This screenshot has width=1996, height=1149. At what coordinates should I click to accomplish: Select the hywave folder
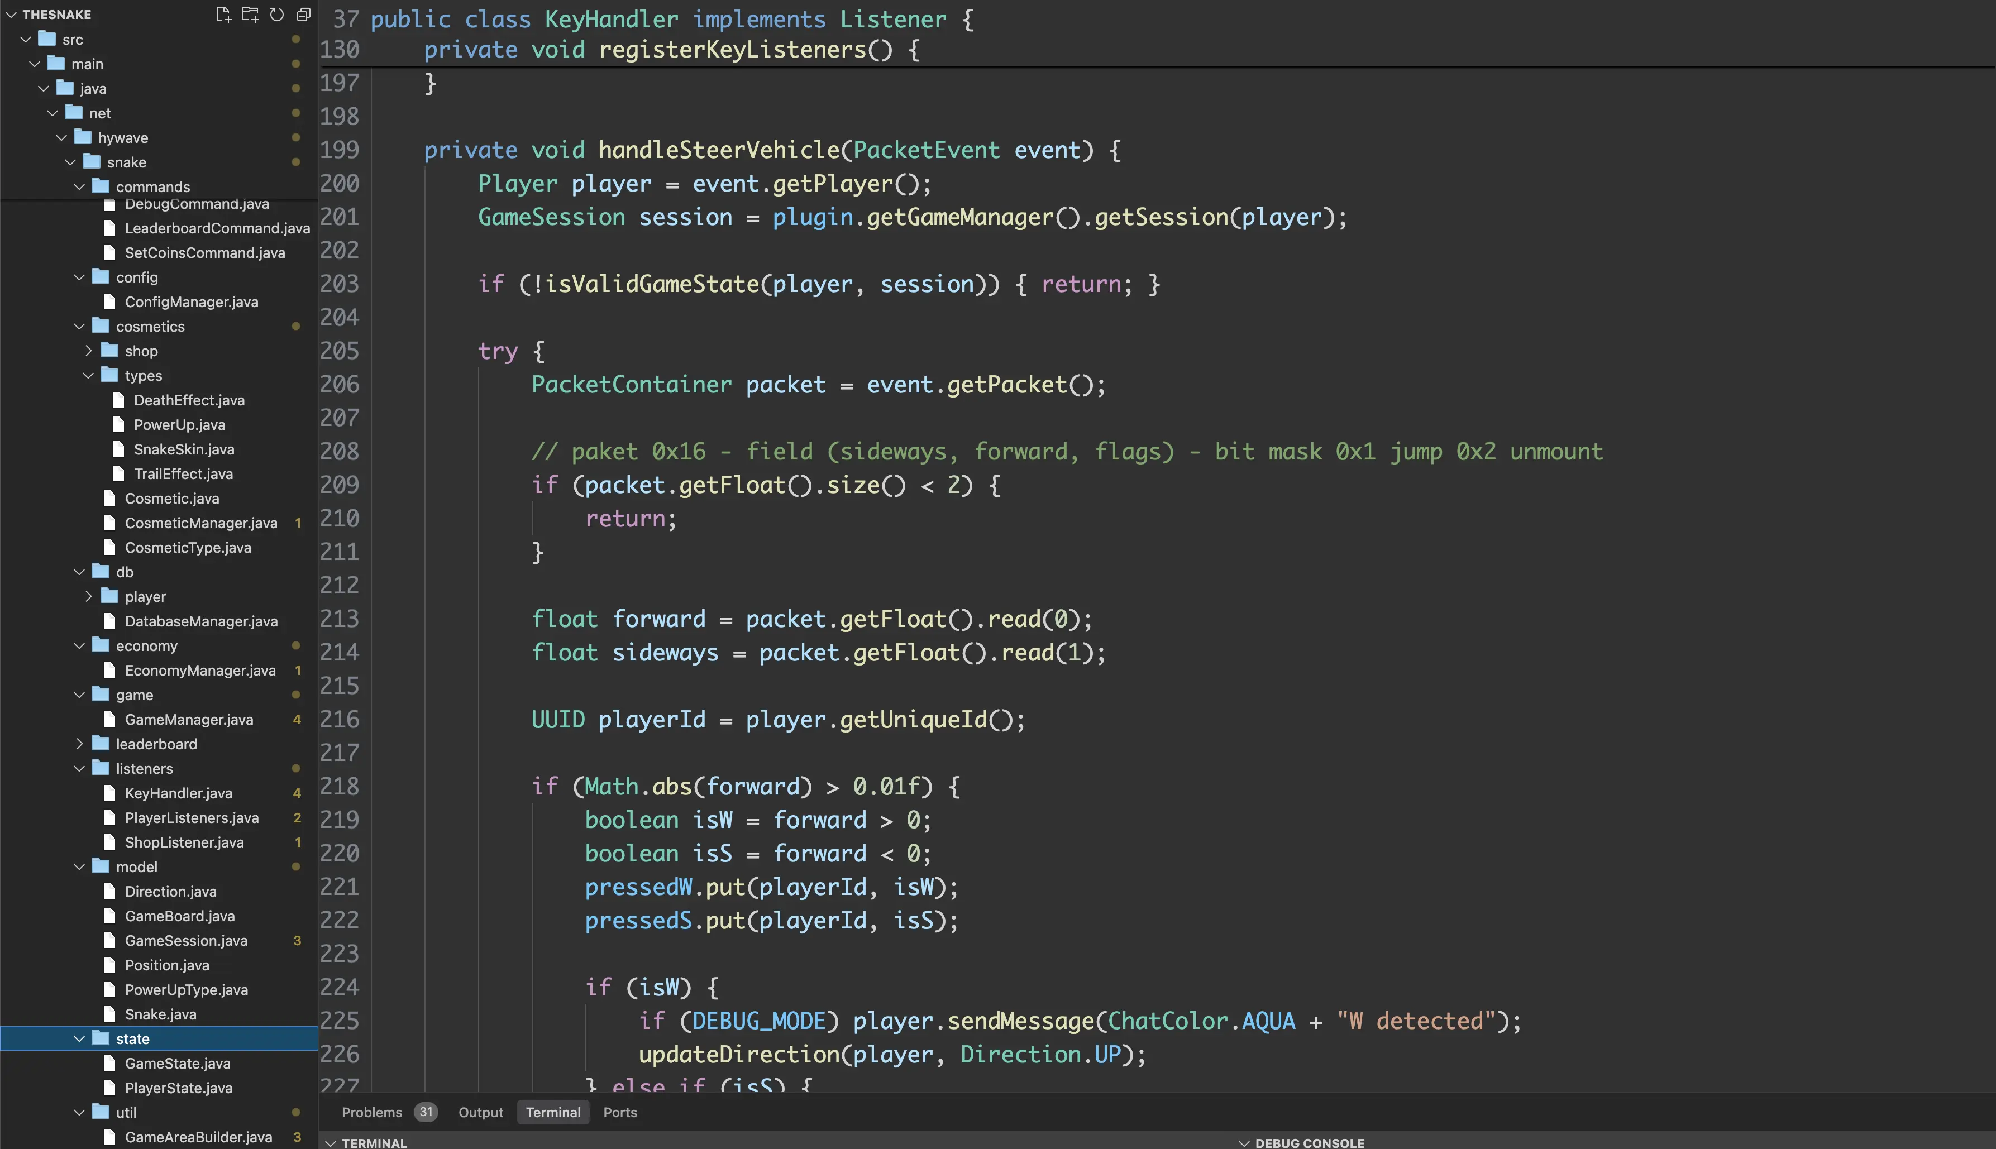click(x=123, y=138)
